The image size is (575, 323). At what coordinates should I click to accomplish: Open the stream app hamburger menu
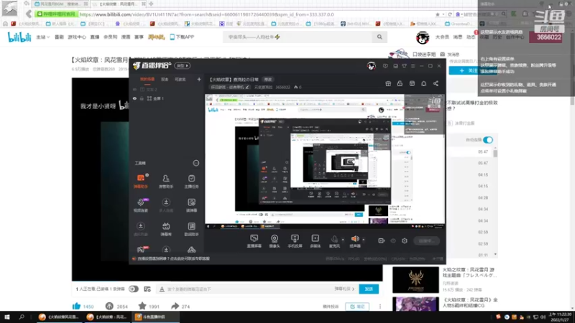pyautogui.click(x=413, y=66)
